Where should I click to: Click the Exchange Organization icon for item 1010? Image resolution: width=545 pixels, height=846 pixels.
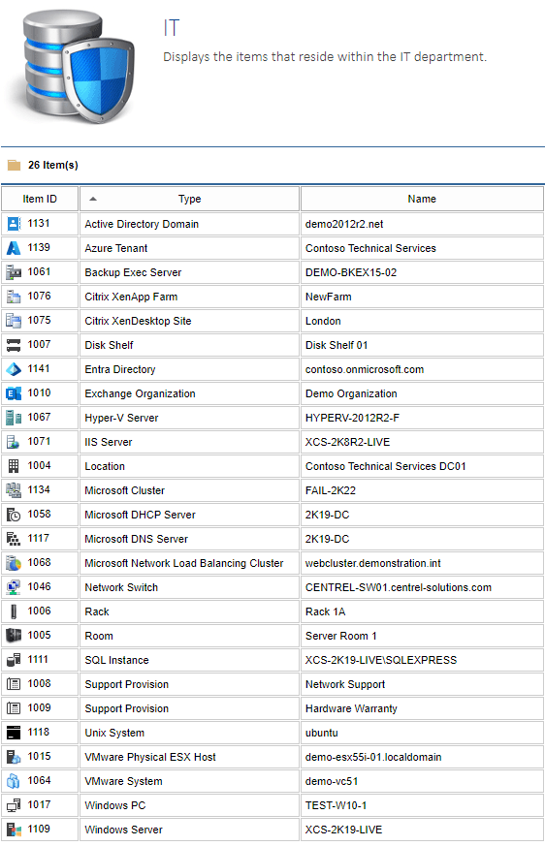click(14, 393)
